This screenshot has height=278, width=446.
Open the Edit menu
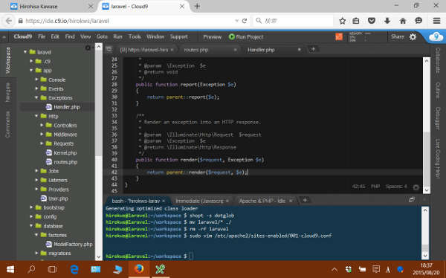pos(55,36)
